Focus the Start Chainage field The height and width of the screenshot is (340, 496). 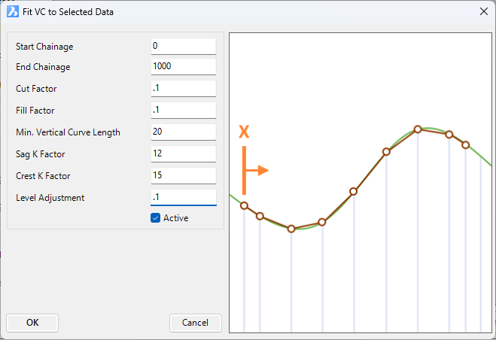[x=184, y=46]
